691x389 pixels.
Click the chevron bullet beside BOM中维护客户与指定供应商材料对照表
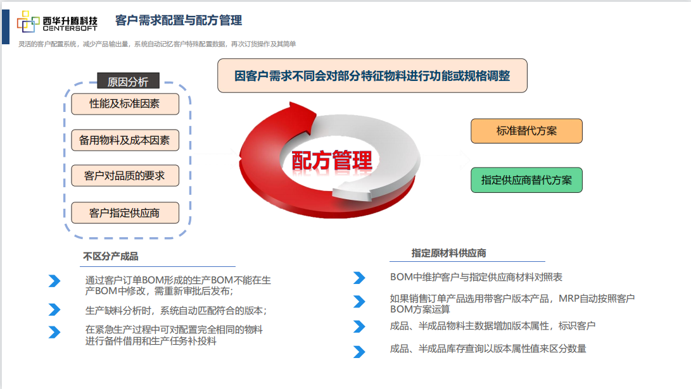click(359, 278)
